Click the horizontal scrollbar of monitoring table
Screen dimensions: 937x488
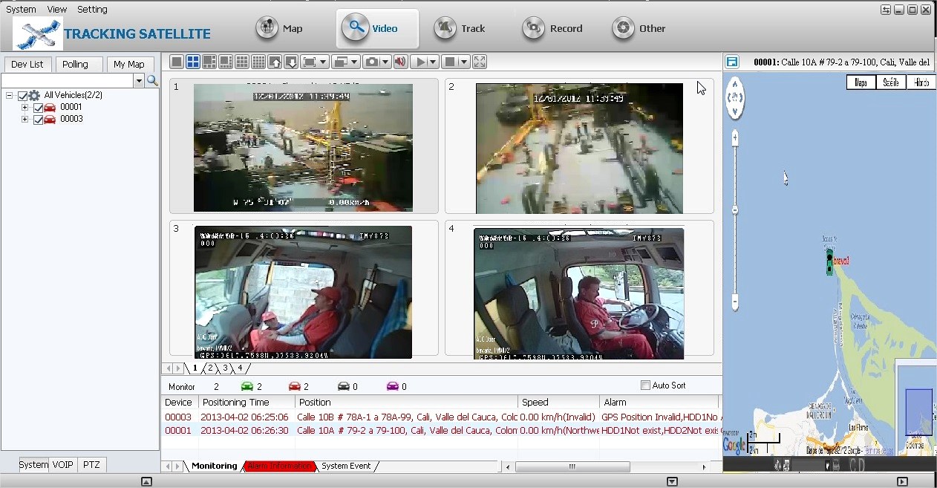(572, 466)
